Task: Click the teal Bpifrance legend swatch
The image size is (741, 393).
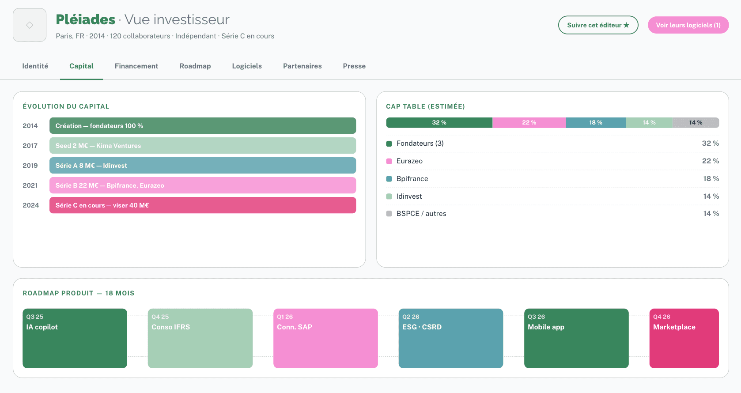Action: (389, 179)
